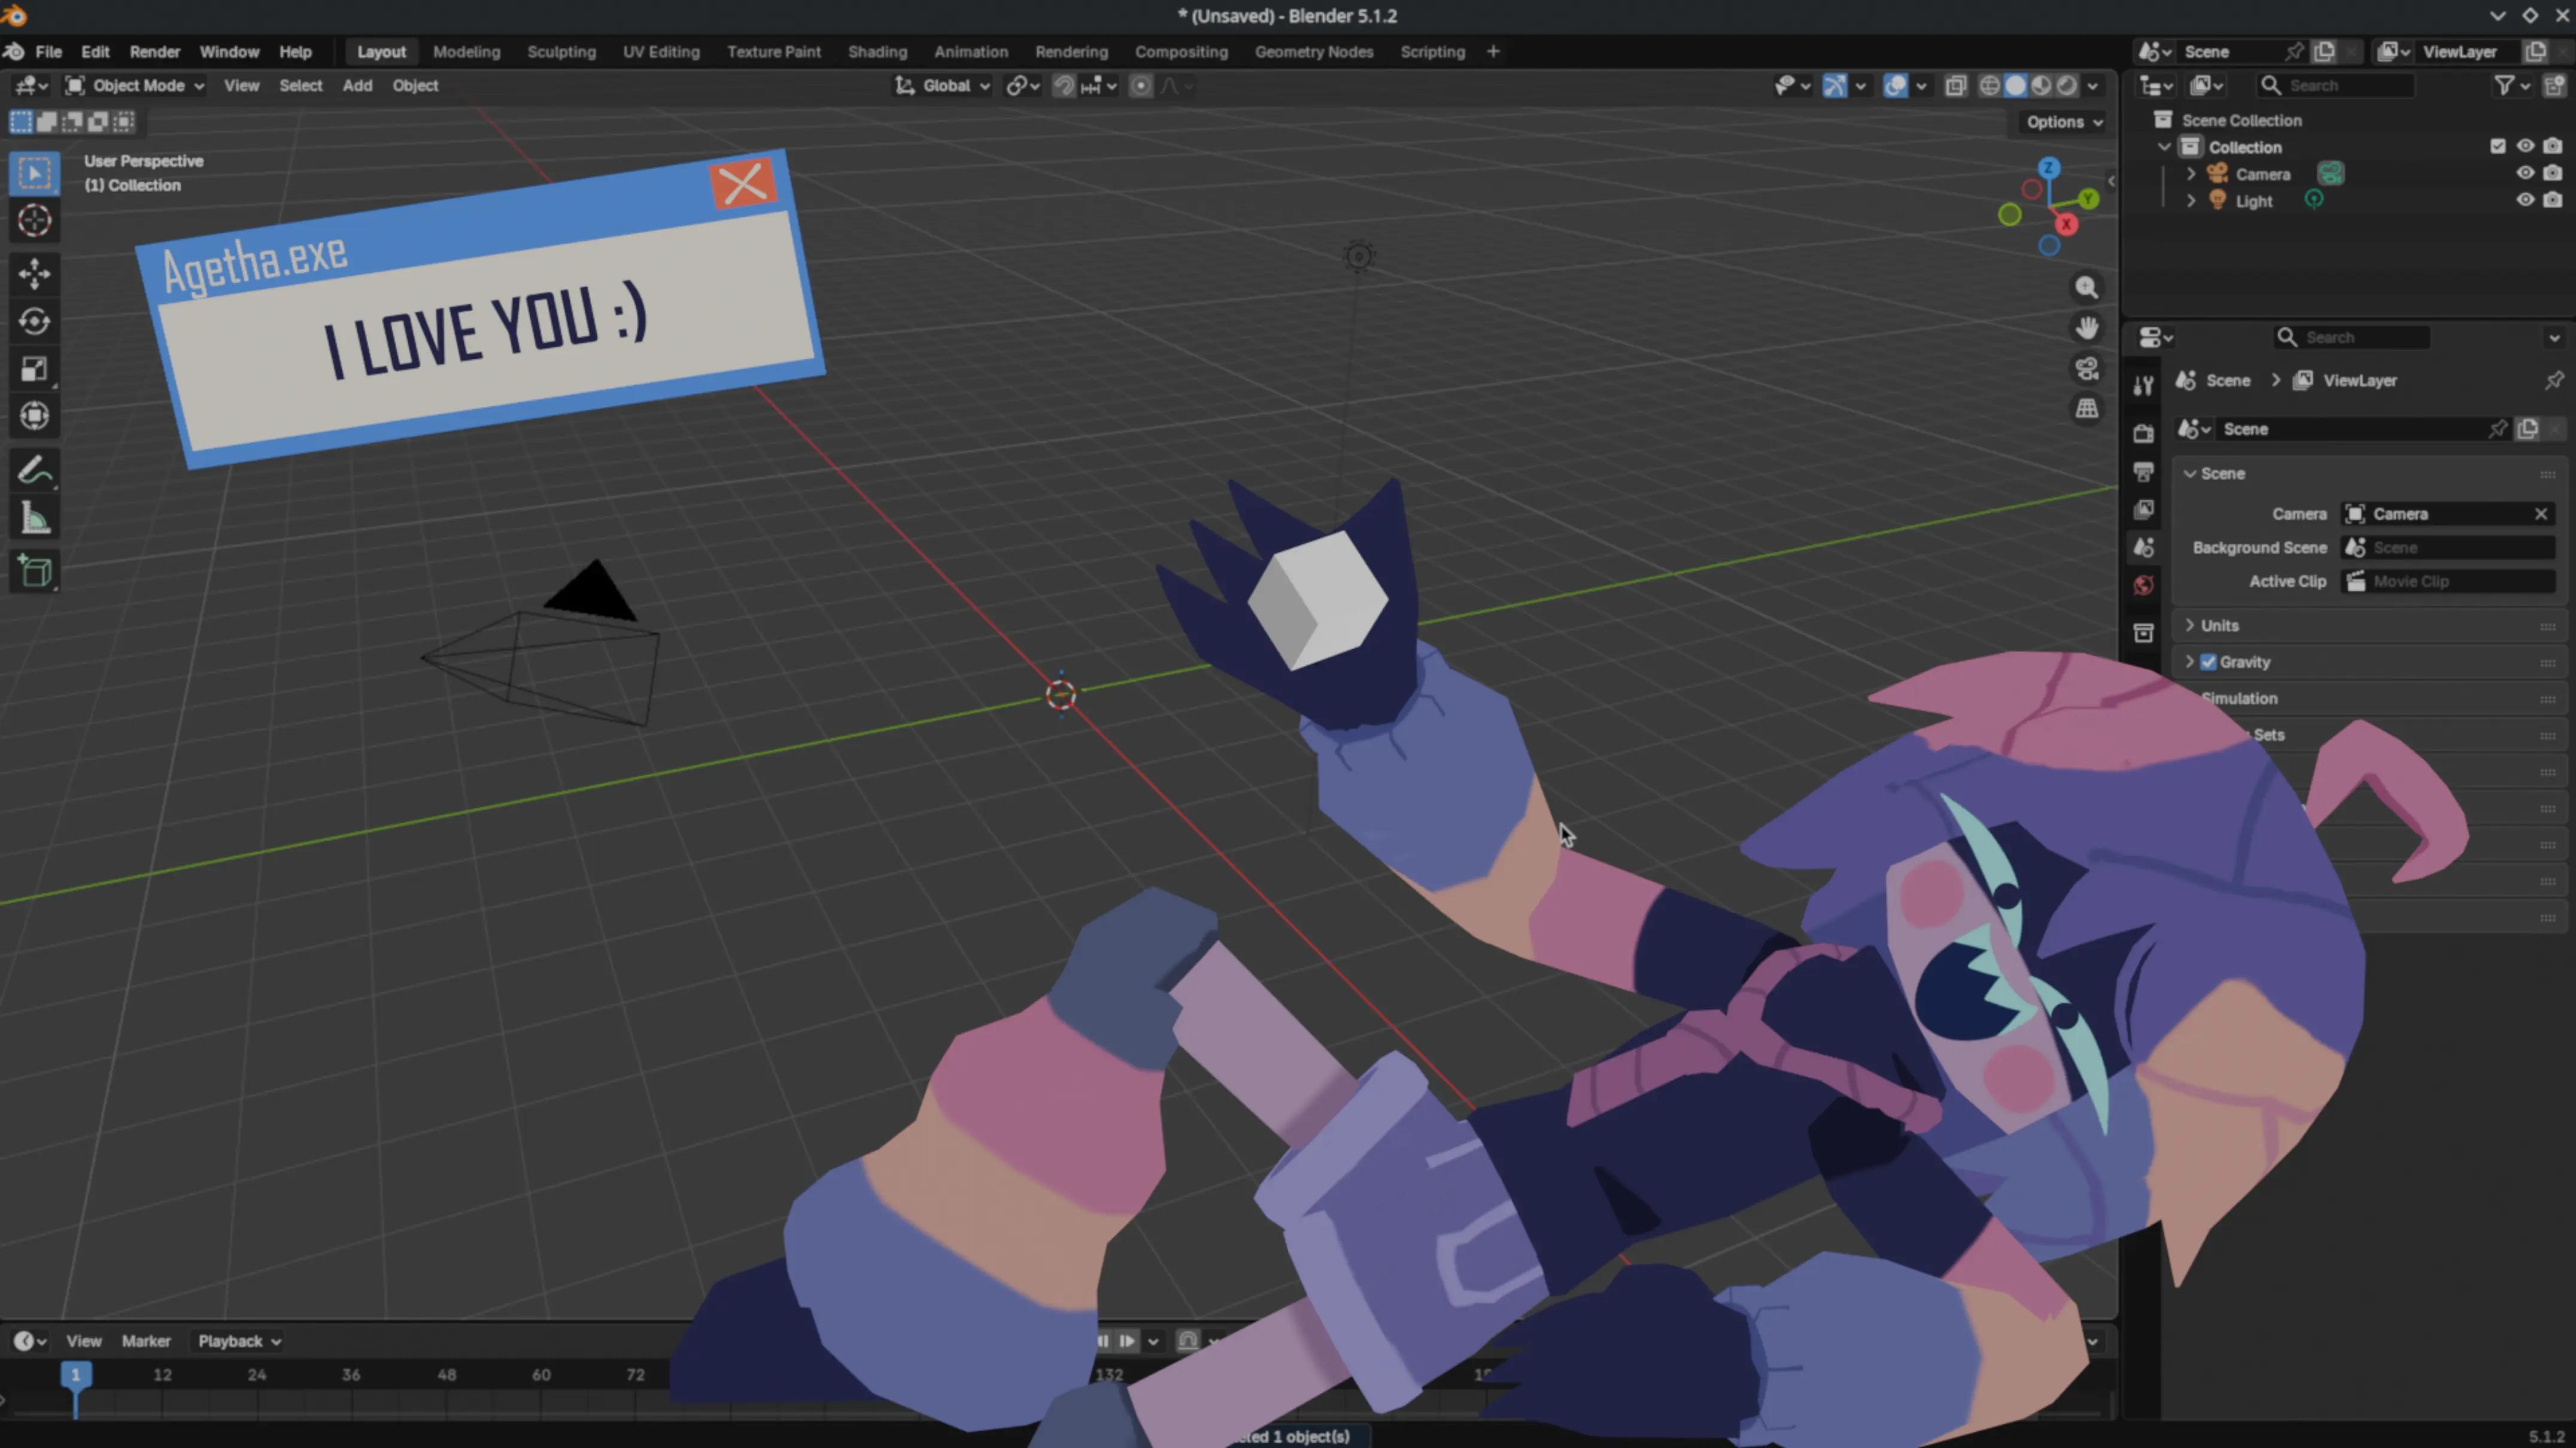Click the Z axis on the navigation gizmo

(2048, 168)
